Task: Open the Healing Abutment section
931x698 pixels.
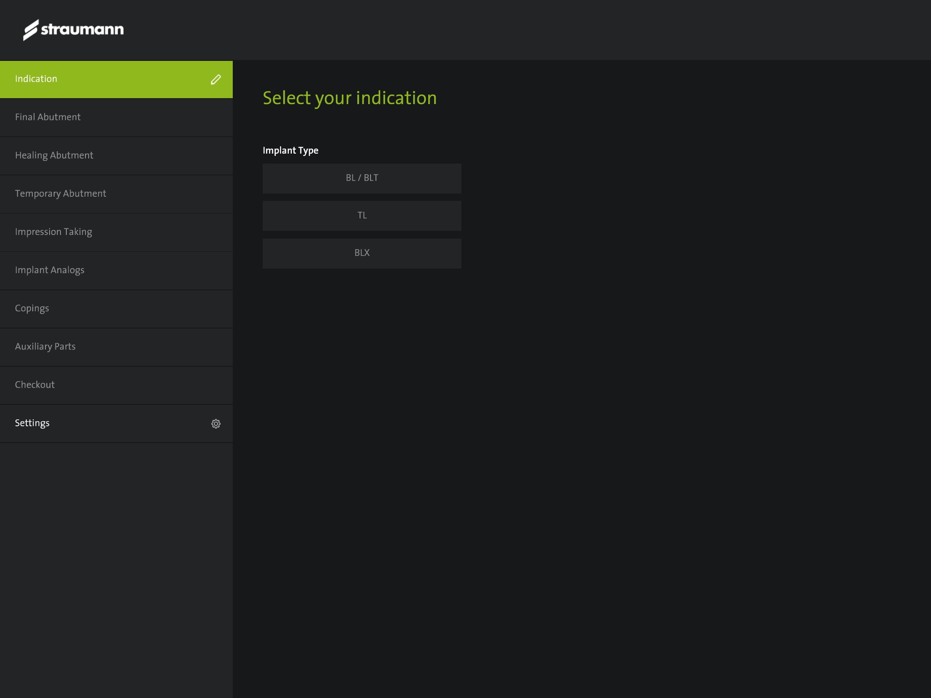Action: click(54, 155)
